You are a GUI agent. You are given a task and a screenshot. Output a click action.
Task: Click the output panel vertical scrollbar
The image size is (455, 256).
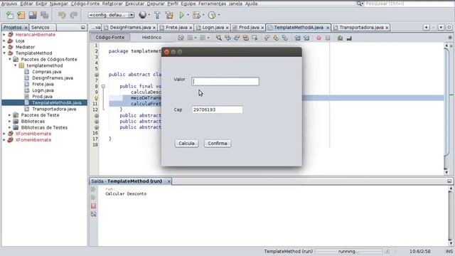coord(451,216)
